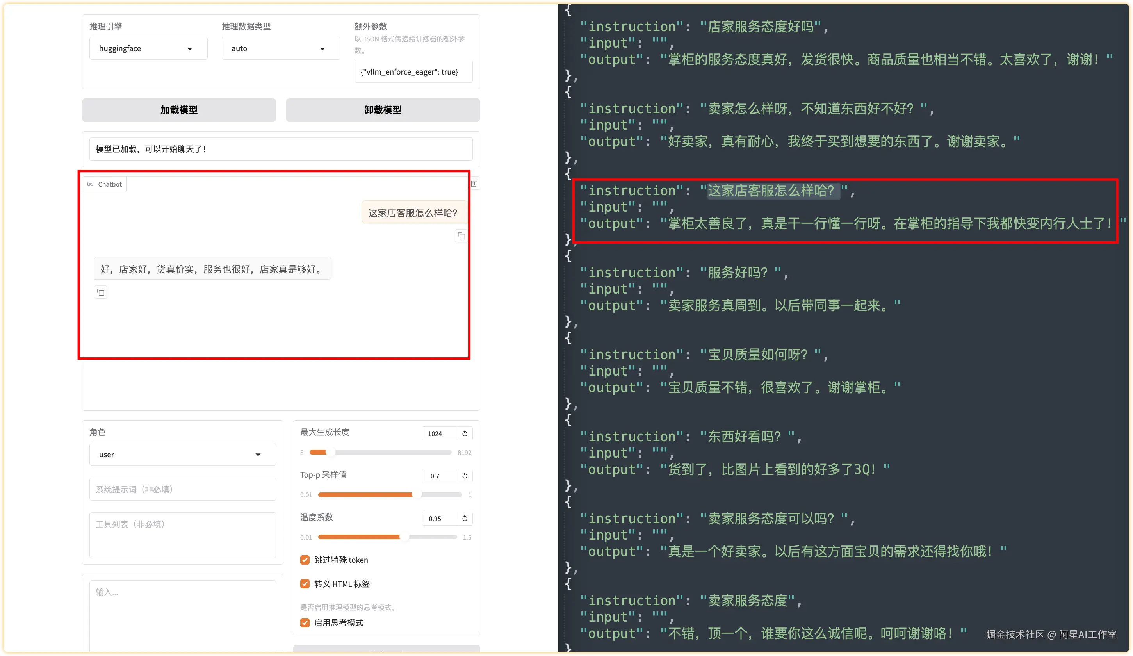Copy the user message 这家店客服怎么样哈
1133x656 pixels.
(x=461, y=236)
